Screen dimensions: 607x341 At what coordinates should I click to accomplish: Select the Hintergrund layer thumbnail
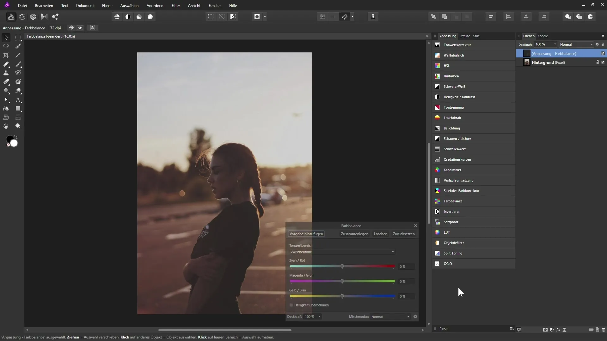(x=526, y=62)
